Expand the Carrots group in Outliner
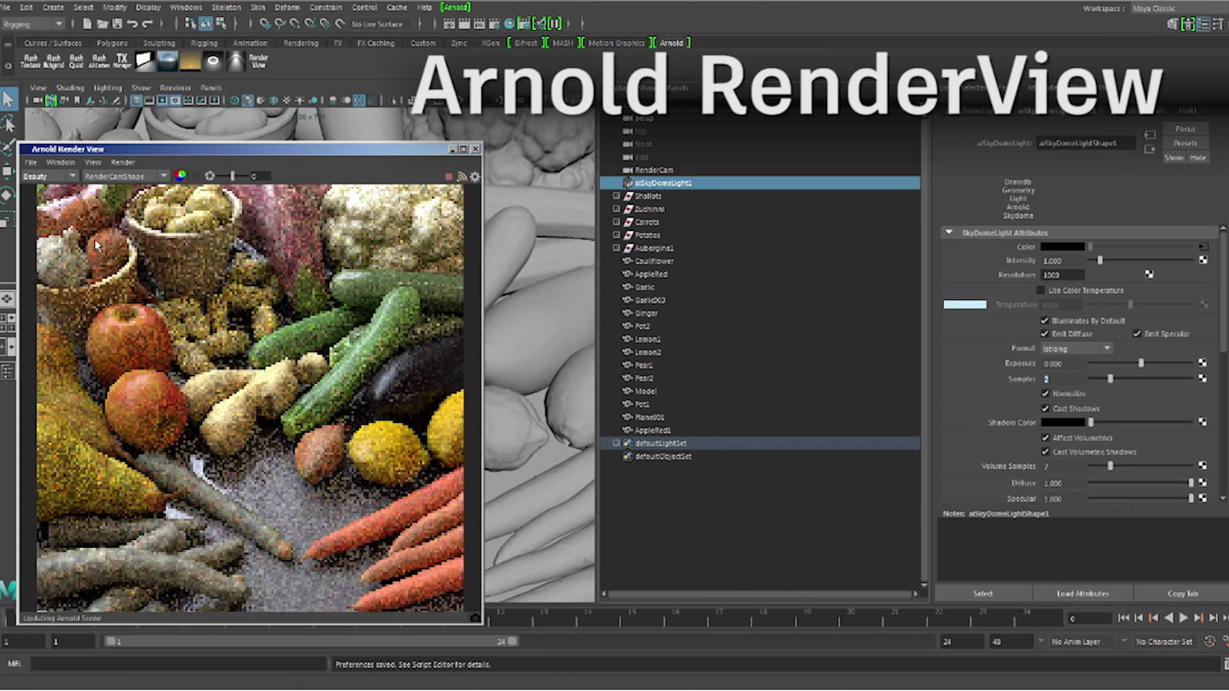1229x691 pixels. 616,222
